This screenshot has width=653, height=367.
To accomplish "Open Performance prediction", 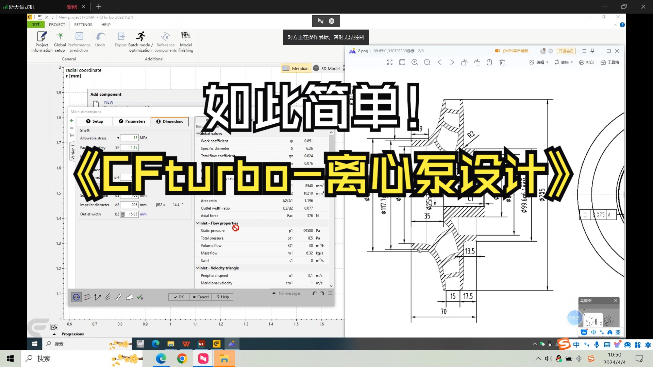I will (79, 41).
